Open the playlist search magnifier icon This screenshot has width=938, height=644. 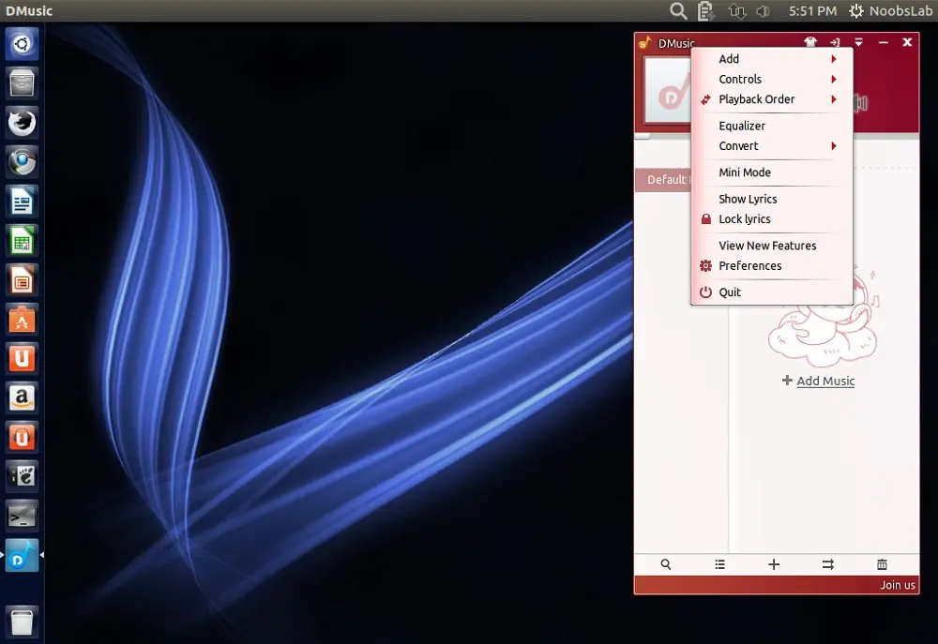click(x=665, y=564)
